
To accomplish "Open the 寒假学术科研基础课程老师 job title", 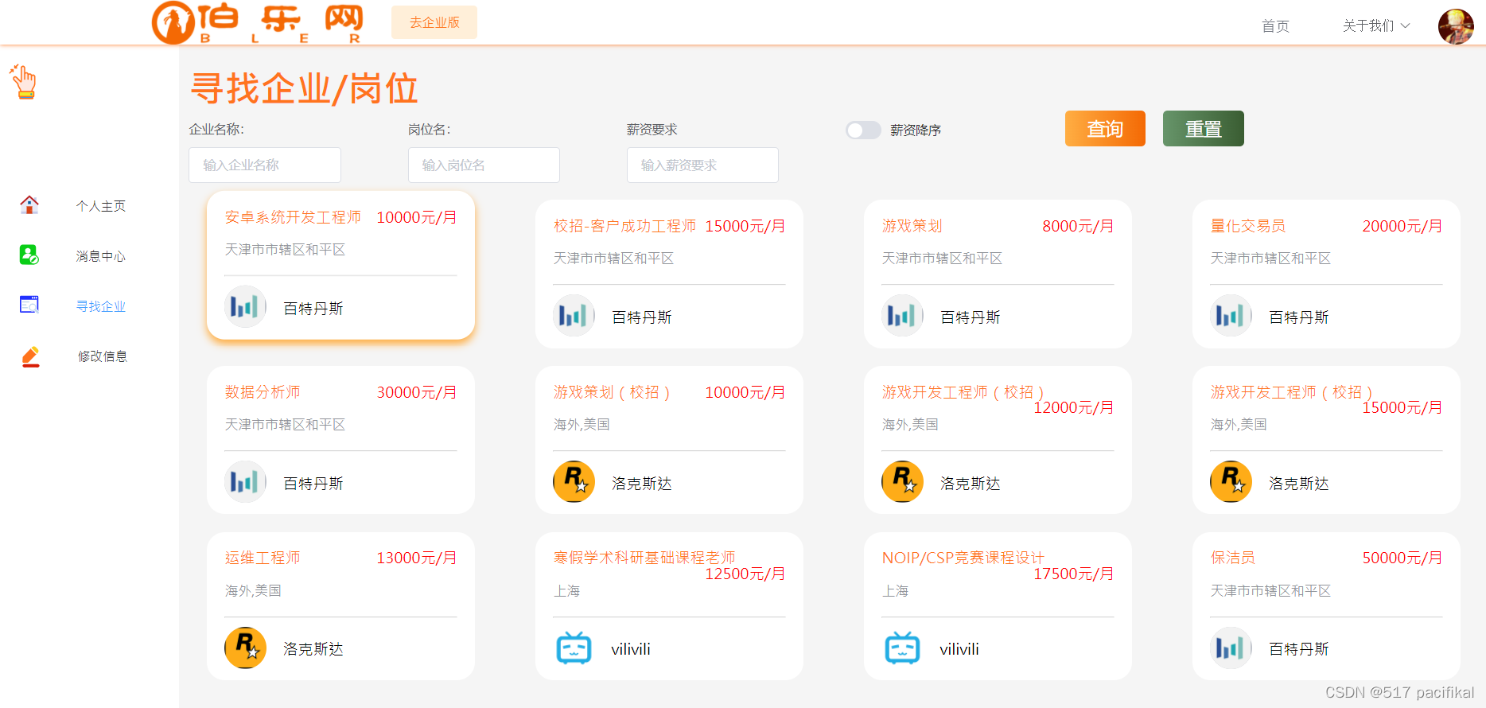I will (x=644, y=558).
